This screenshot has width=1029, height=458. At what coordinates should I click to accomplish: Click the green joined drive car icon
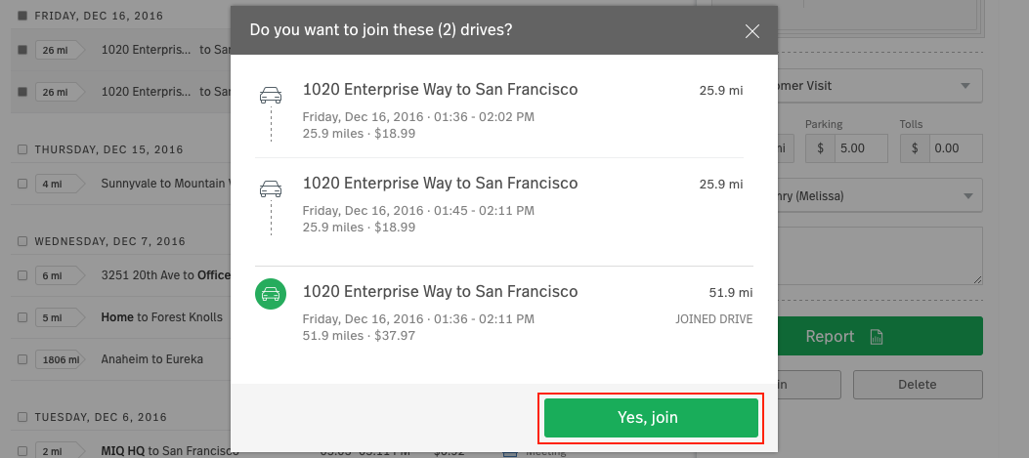pos(271,294)
